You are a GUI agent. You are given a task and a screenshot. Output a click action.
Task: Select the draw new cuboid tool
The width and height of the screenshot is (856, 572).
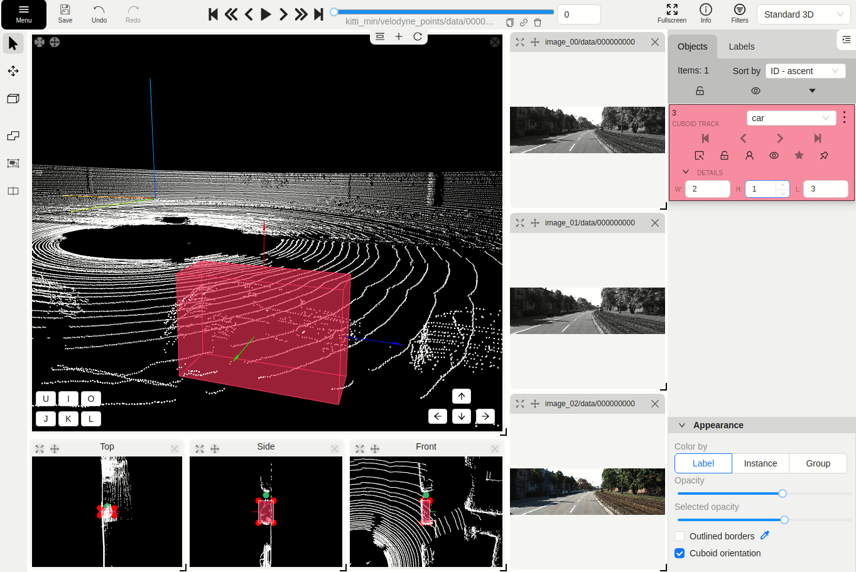coord(13,99)
